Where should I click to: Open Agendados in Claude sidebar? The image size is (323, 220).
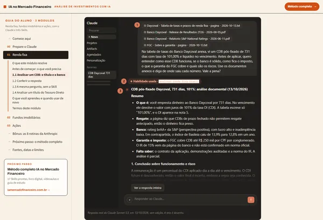coord(94,54)
